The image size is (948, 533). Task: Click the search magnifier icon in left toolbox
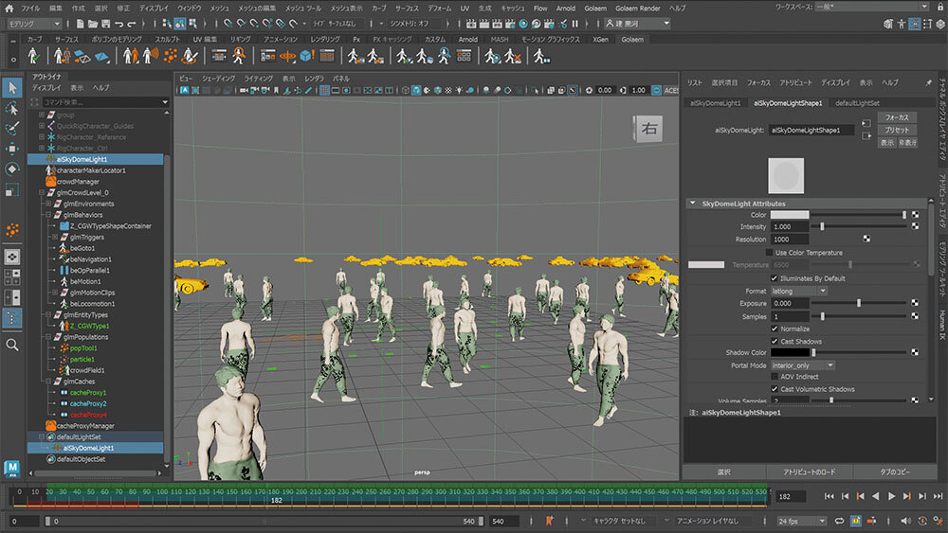click(12, 345)
